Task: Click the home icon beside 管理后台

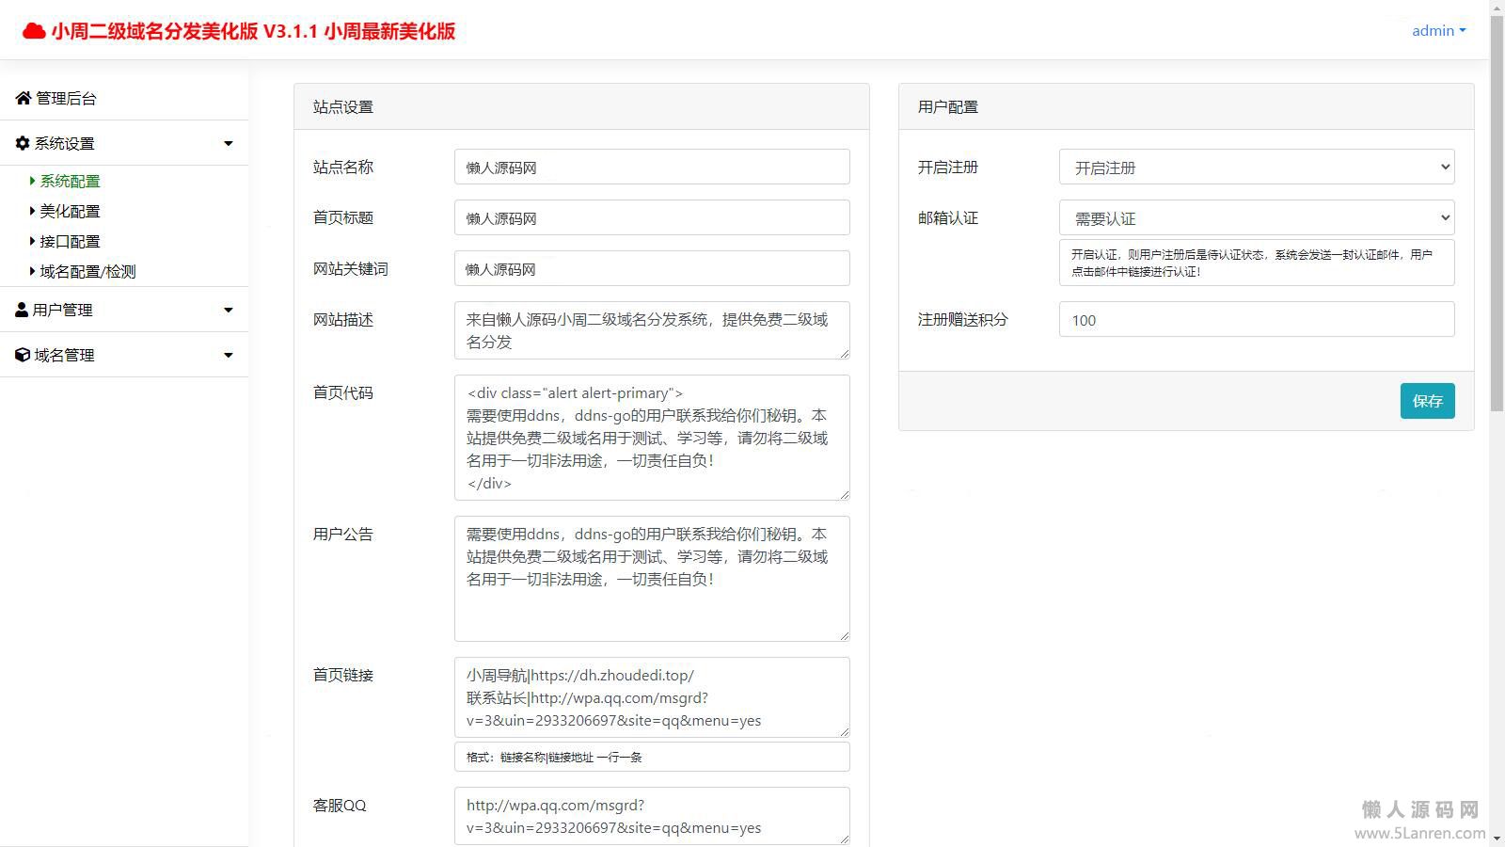Action: [x=24, y=98]
